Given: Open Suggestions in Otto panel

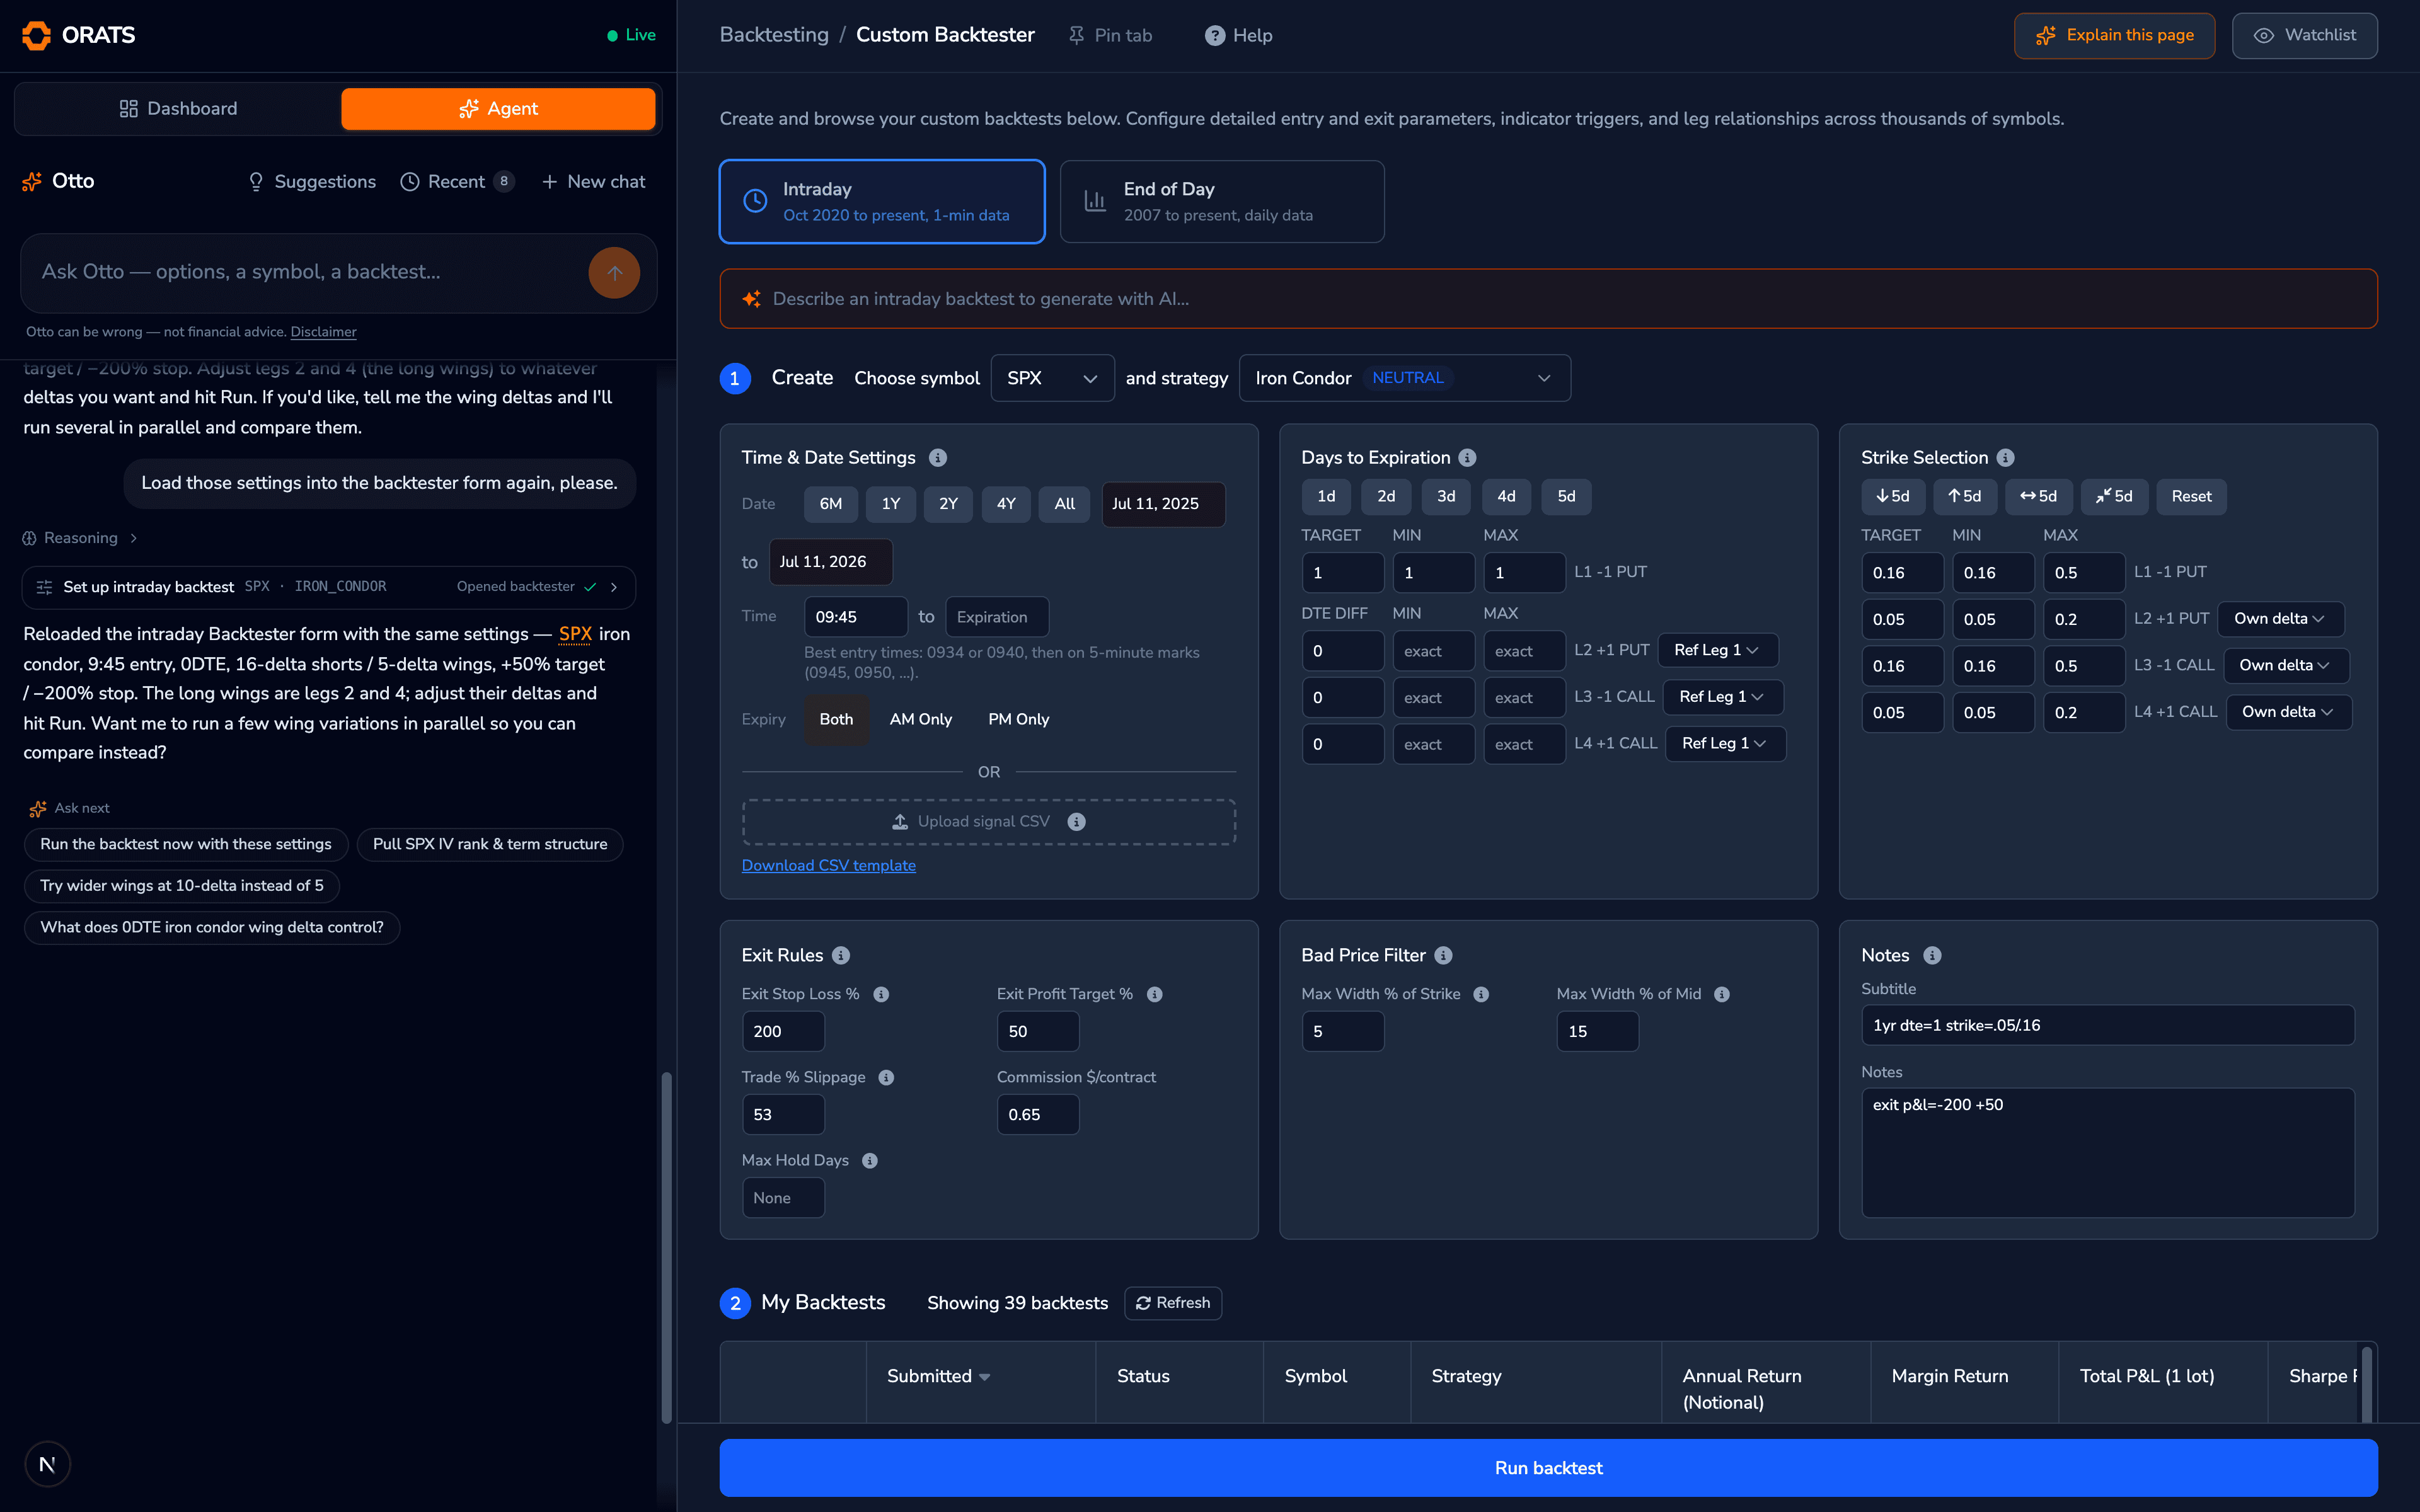Looking at the screenshot, I should click(312, 181).
